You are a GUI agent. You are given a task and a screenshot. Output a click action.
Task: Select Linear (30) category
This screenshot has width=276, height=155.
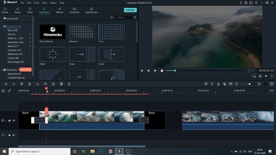point(13,58)
